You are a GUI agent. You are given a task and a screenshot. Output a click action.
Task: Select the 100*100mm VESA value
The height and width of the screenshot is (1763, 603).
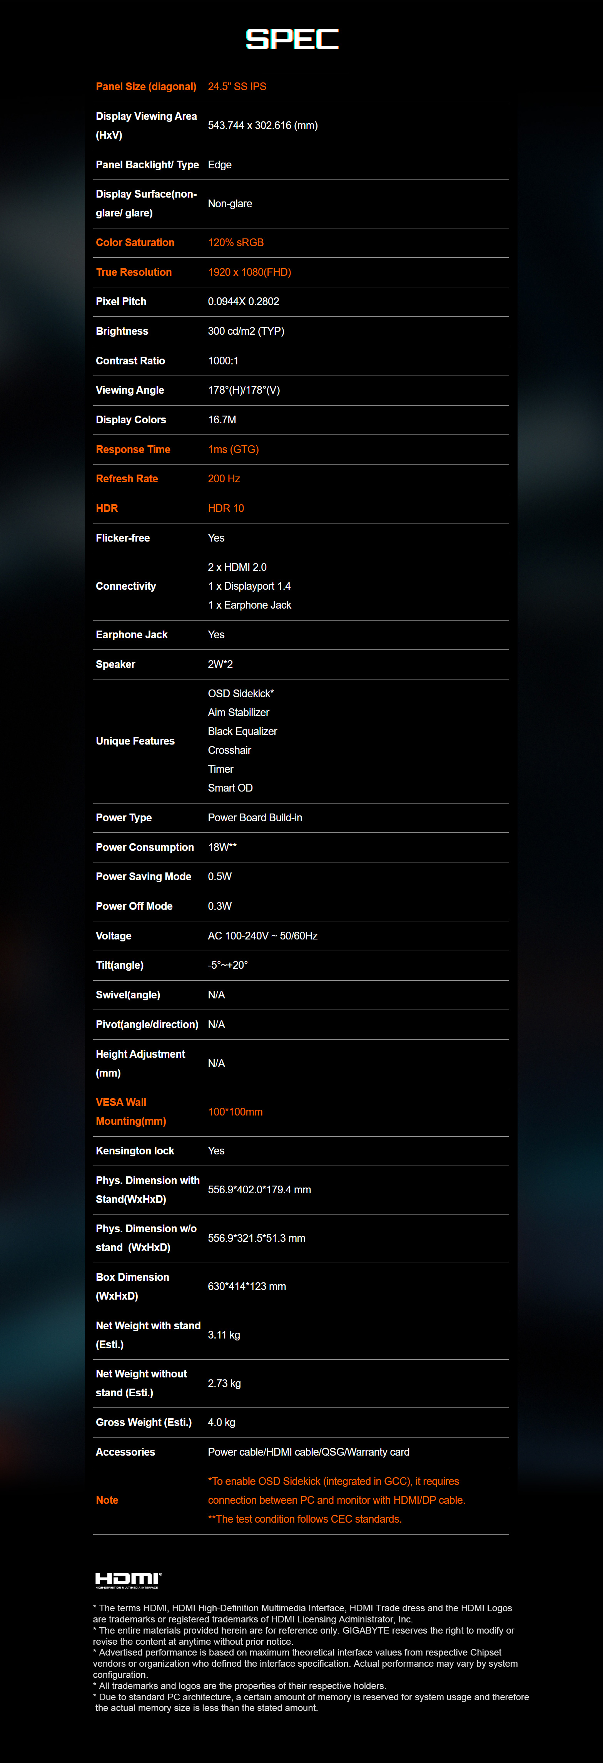(234, 1112)
